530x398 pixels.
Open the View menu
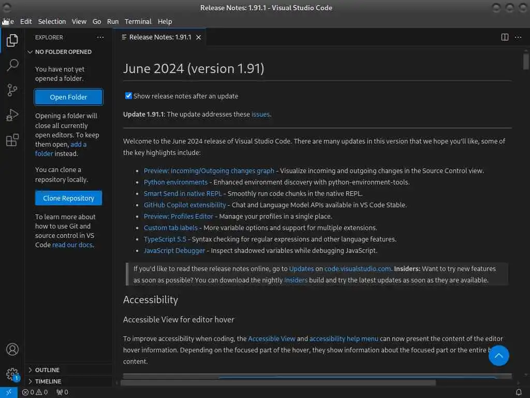point(79,21)
